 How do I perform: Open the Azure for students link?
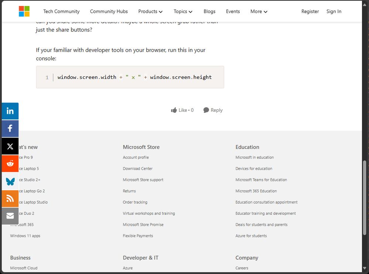[x=251, y=236]
